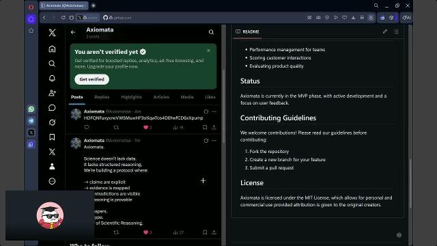Switch to the Posts tab
The height and width of the screenshot is (246, 437).
pyautogui.click(x=77, y=97)
